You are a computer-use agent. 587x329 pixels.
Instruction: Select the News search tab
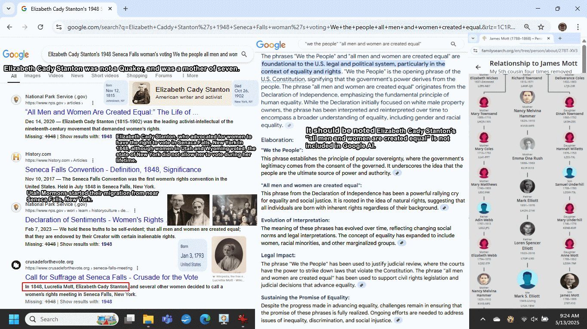click(x=77, y=75)
